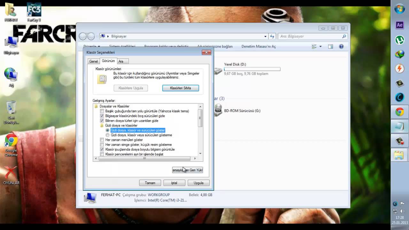Click the horizontal scrollbar in Gelişmiş Ayarlar
The image size is (409, 230).
click(x=144, y=158)
